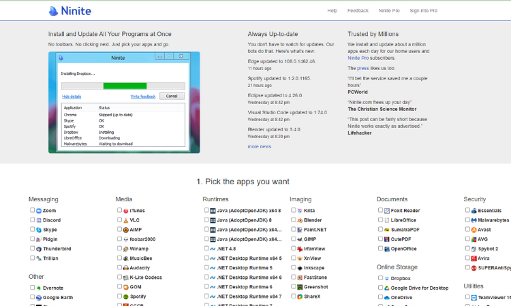Click the XnView label
This screenshot has height=306, width=511.
point(312,258)
